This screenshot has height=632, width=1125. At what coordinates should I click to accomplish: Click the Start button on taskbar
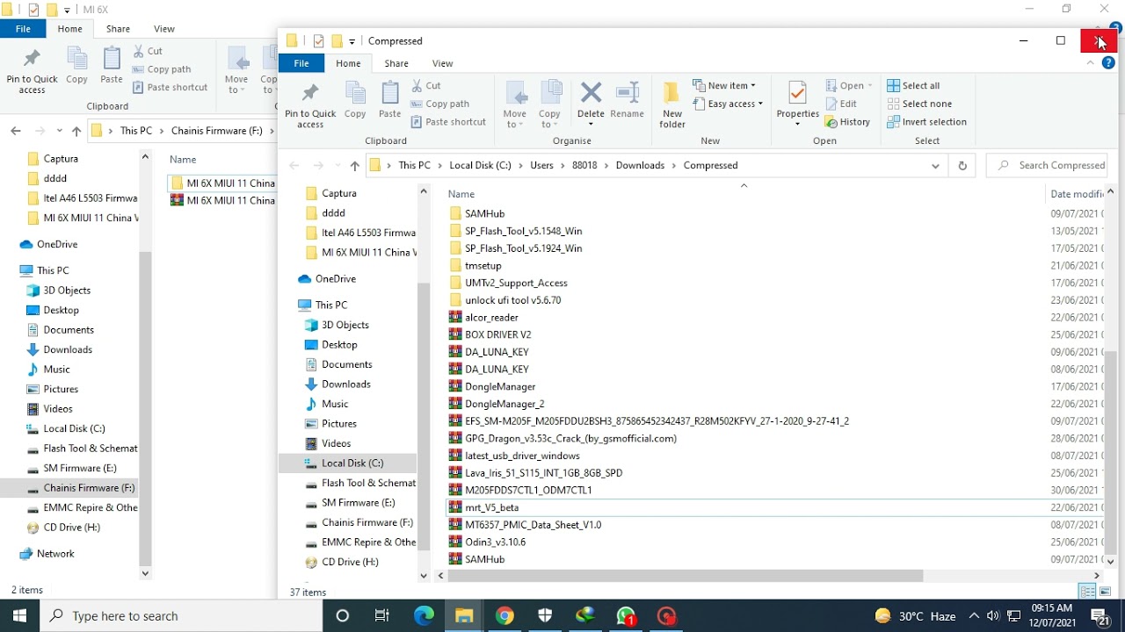pos(20,615)
